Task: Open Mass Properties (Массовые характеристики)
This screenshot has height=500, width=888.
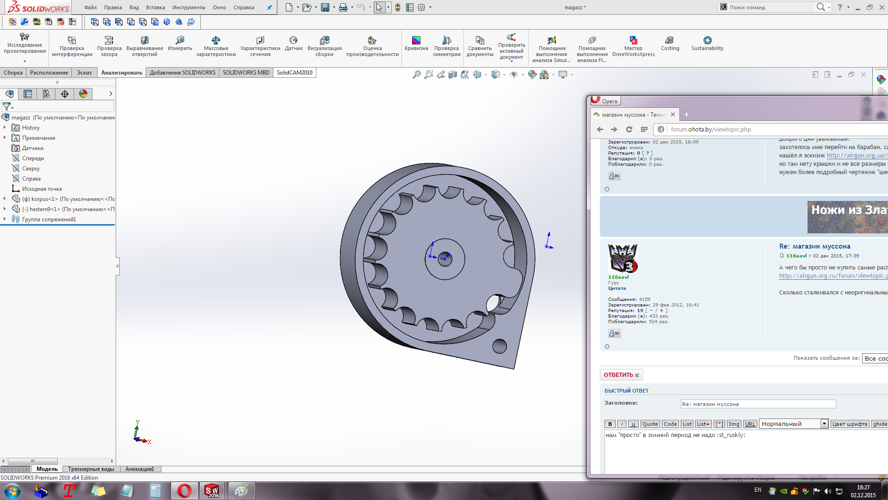Action: coord(216,46)
